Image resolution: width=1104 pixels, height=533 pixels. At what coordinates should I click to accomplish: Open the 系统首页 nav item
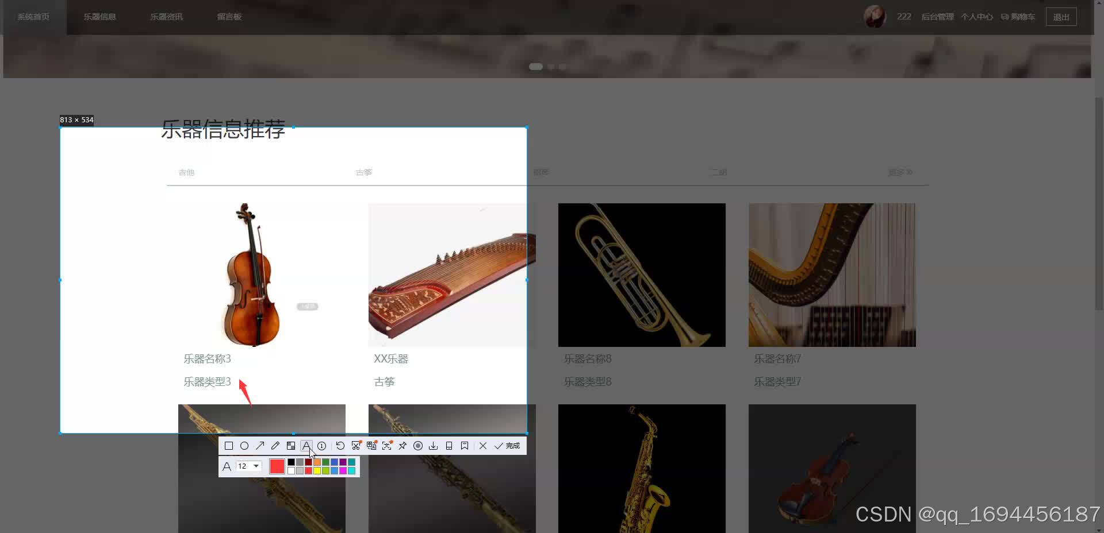[x=33, y=17]
